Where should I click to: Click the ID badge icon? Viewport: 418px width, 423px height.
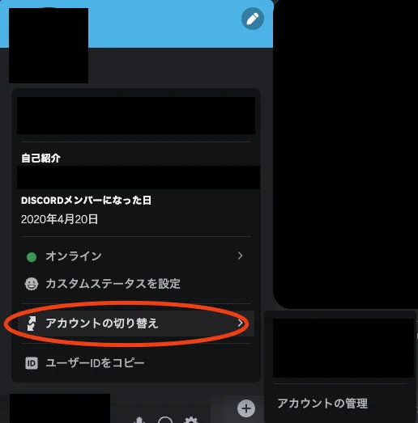32,363
